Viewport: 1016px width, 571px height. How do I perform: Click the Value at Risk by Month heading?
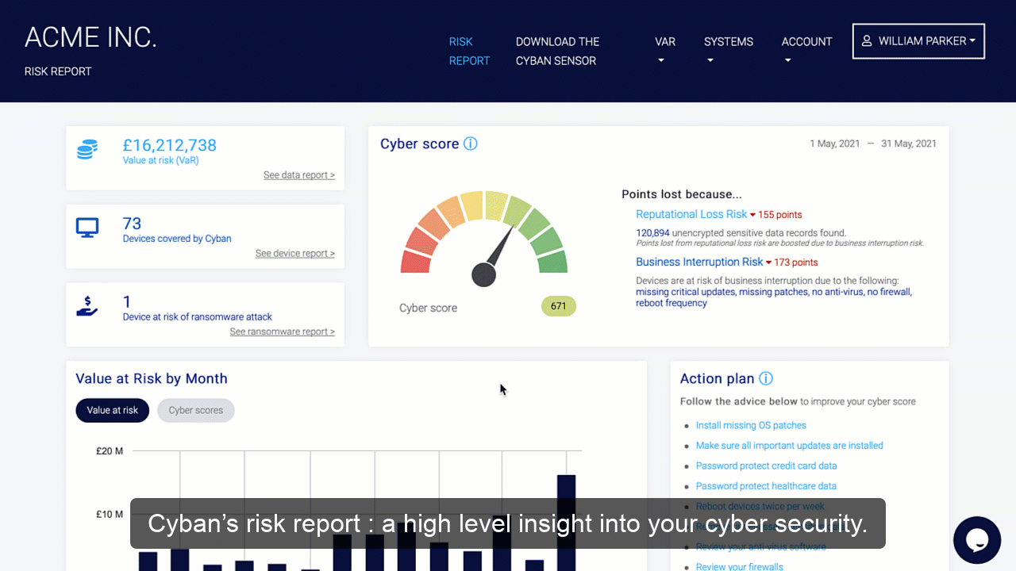click(152, 378)
